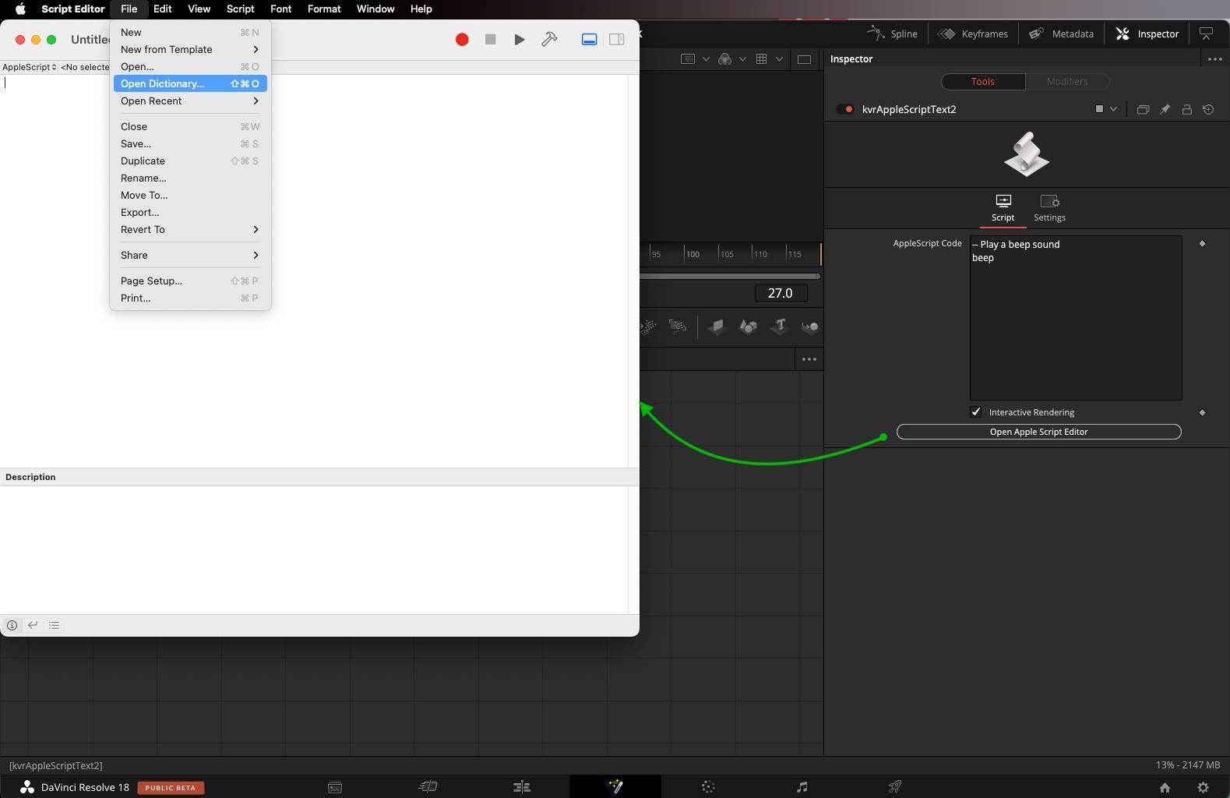Open the Script menu in menu bar
Viewport: 1230px width, 798px height.
[x=240, y=9]
